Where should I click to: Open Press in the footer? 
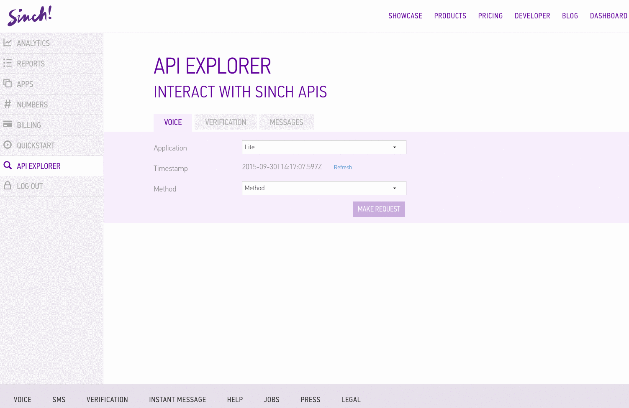click(310, 400)
